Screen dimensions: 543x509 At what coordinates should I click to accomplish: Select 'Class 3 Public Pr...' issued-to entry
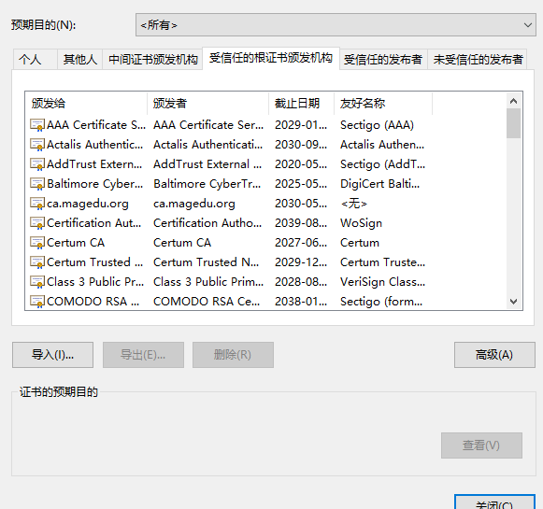(95, 282)
